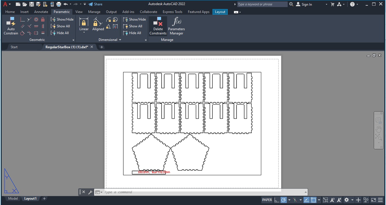Image resolution: width=386 pixels, height=205 pixels.
Task: Select the Parallel constraint icon
Action: [23, 26]
